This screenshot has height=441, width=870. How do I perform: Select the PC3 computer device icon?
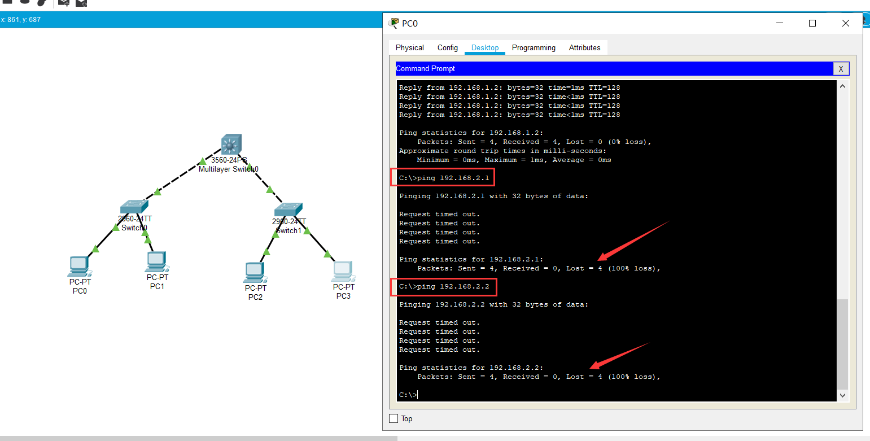343,272
